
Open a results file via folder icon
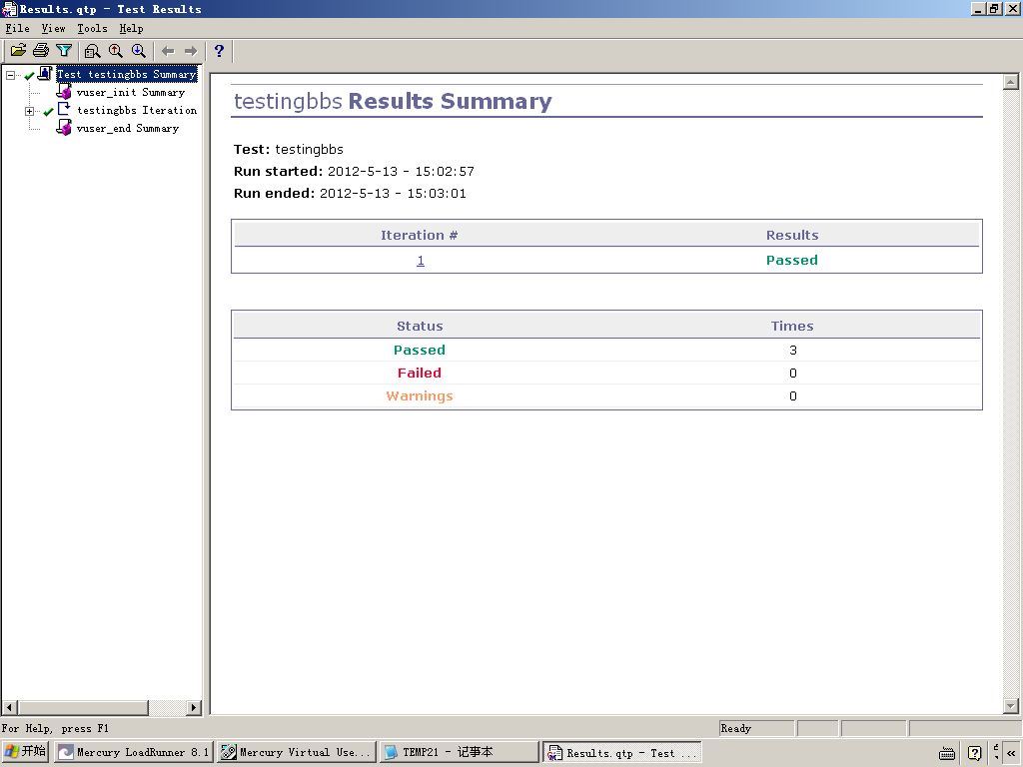[x=18, y=50]
